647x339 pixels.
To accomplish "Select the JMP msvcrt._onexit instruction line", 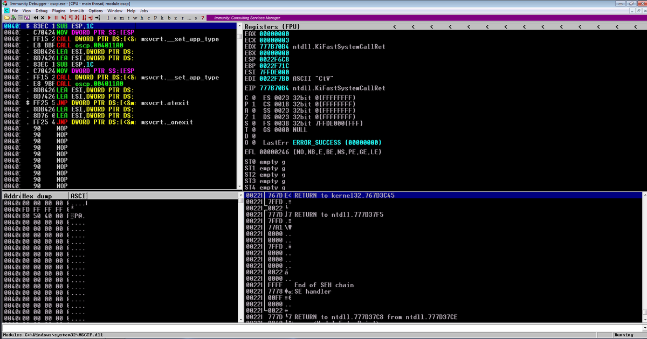I will point(119,122).
